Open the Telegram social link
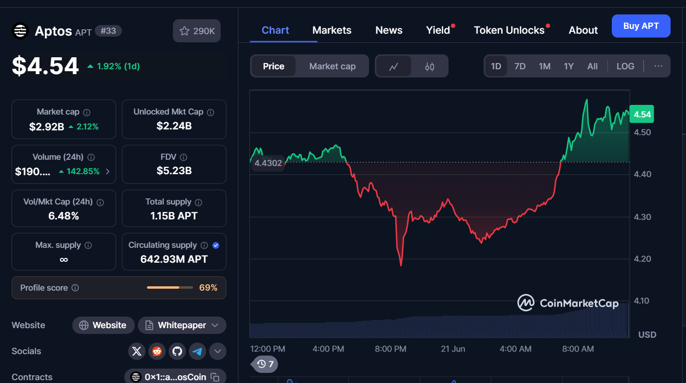 (198, 351)
